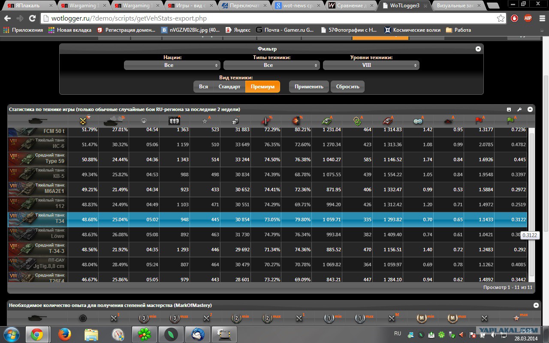Switch to the wot-news browser tab
Image resolution: width=549 pixels, height=343 pixels.
coord(297,6)
